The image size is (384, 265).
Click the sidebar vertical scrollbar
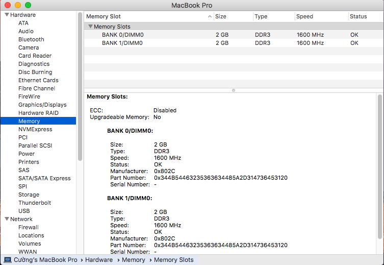click(80, 87)
